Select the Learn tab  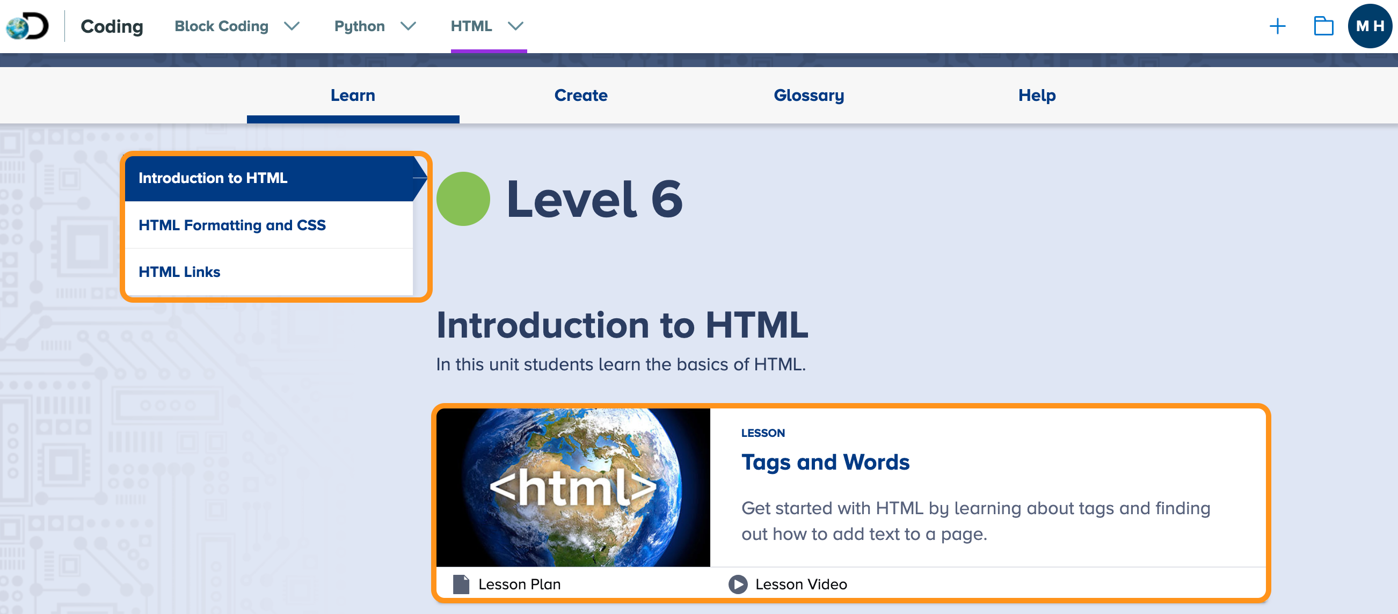coord(353,96)
